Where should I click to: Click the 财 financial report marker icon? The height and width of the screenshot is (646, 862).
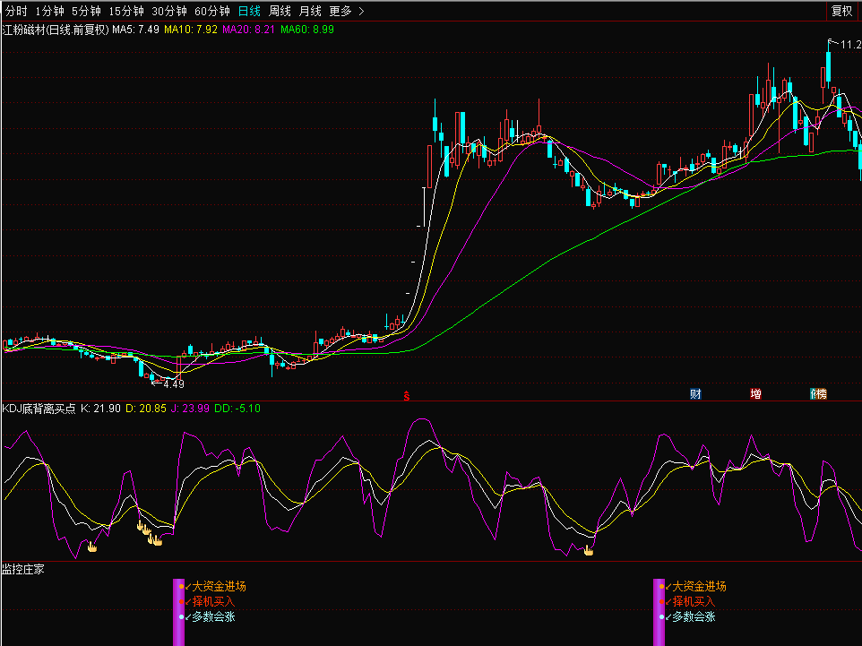click(x=695, y=393)
